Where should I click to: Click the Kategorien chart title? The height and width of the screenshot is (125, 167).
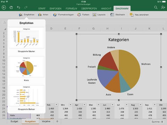pos(119,40)
